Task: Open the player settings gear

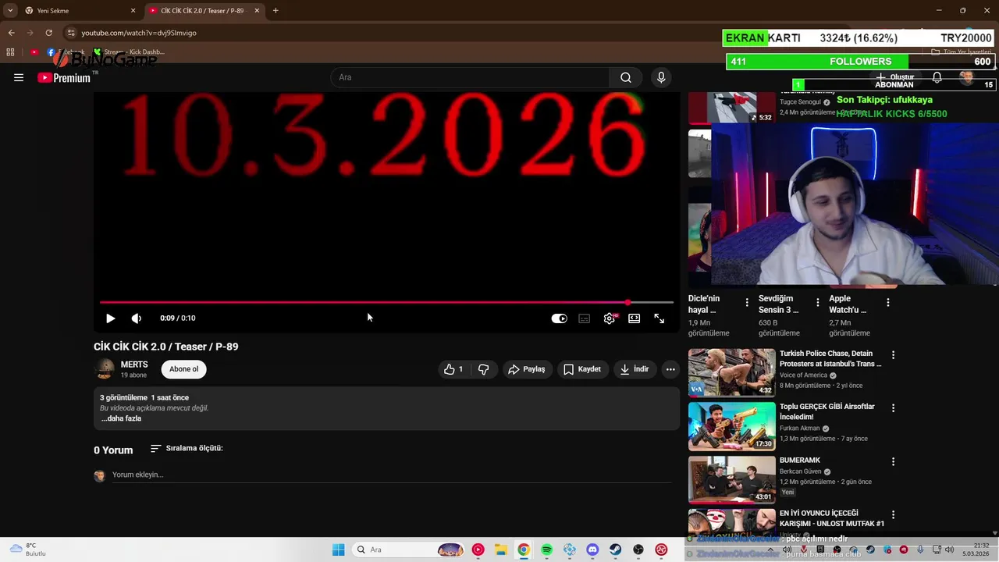Action: [610, 318]
